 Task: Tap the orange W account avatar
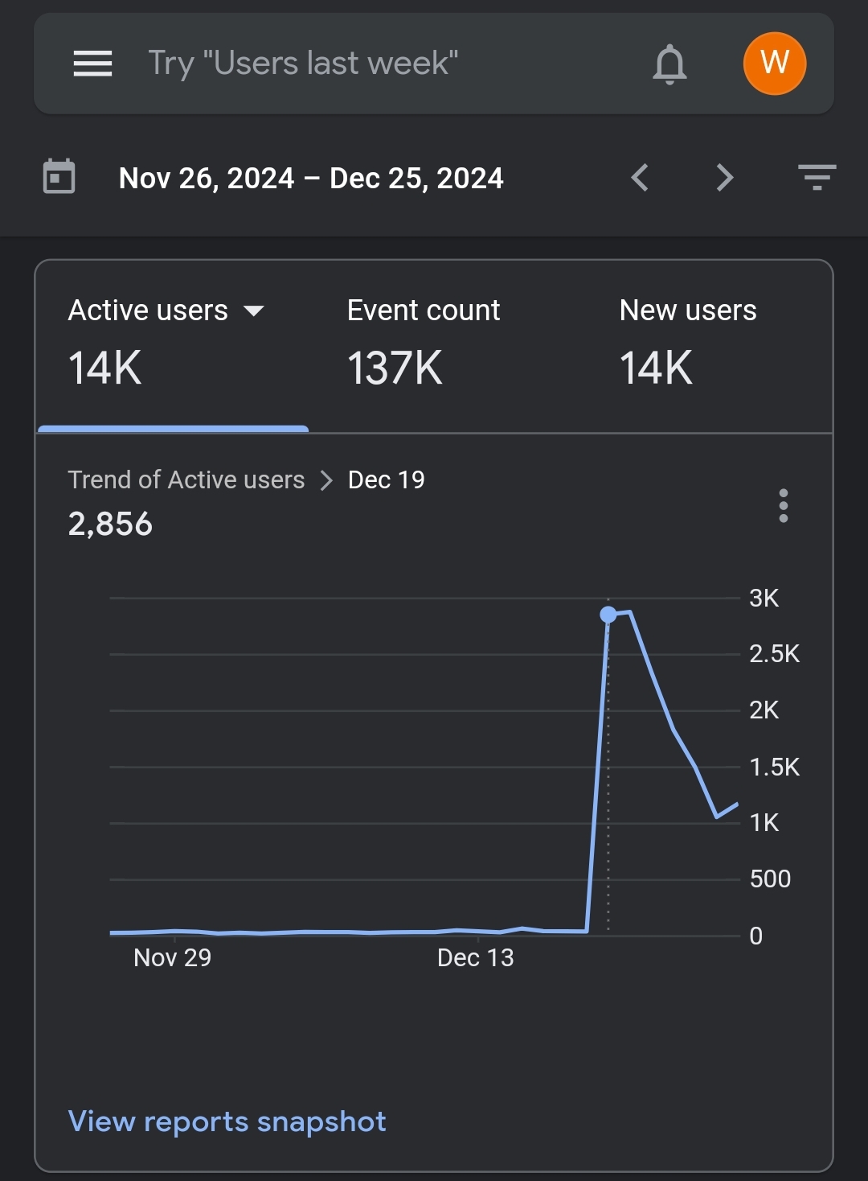pos(774,64)
